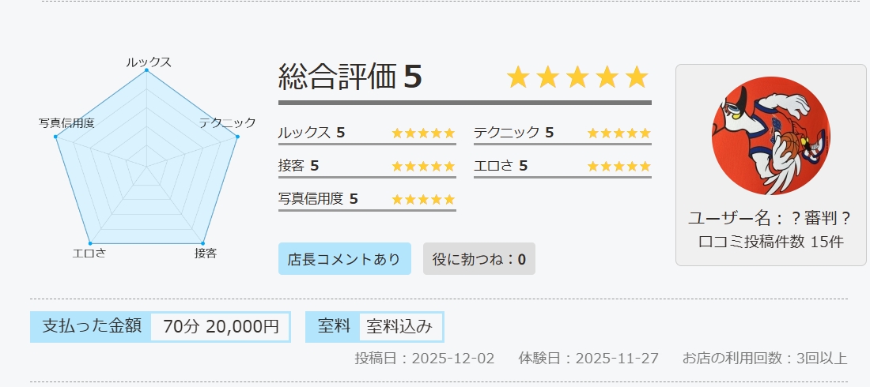This screenshot has height=387, width=870.
Task: Click the radar chart's エロさ axis label
Action: pyautogui.click(x=89, y=254)
